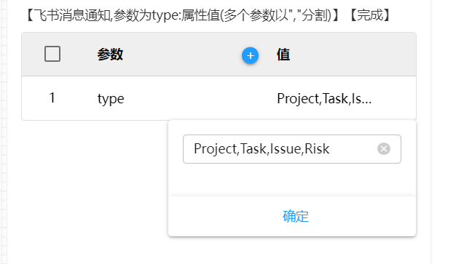456x264 pixels.
Task: Place cursor on the word Project in input
Action: [x=216, y=148]
